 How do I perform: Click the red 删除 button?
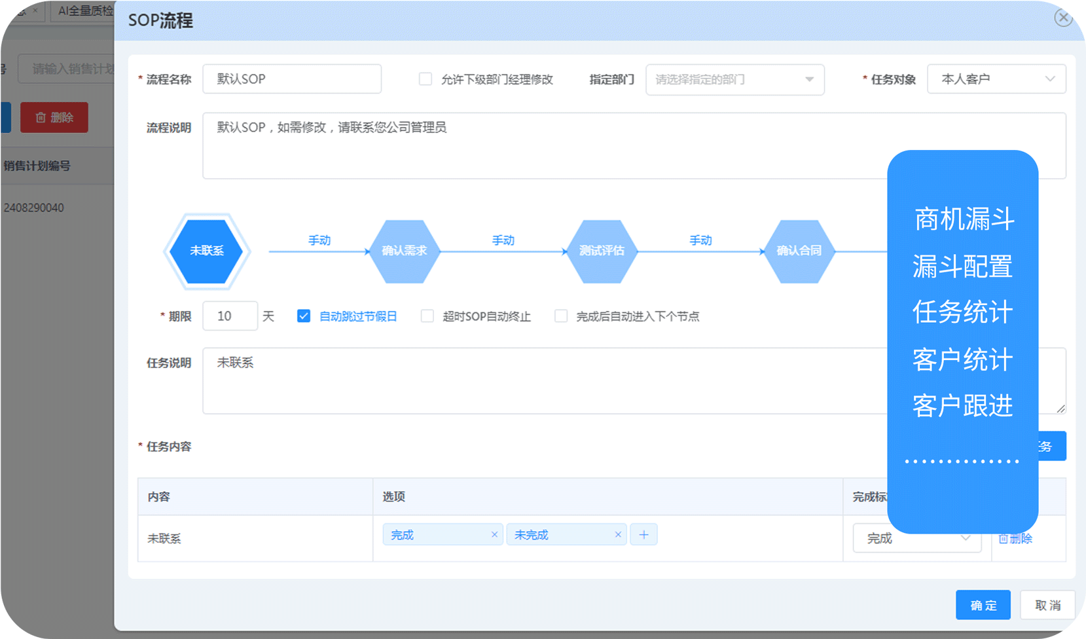(x=54, y=118)
